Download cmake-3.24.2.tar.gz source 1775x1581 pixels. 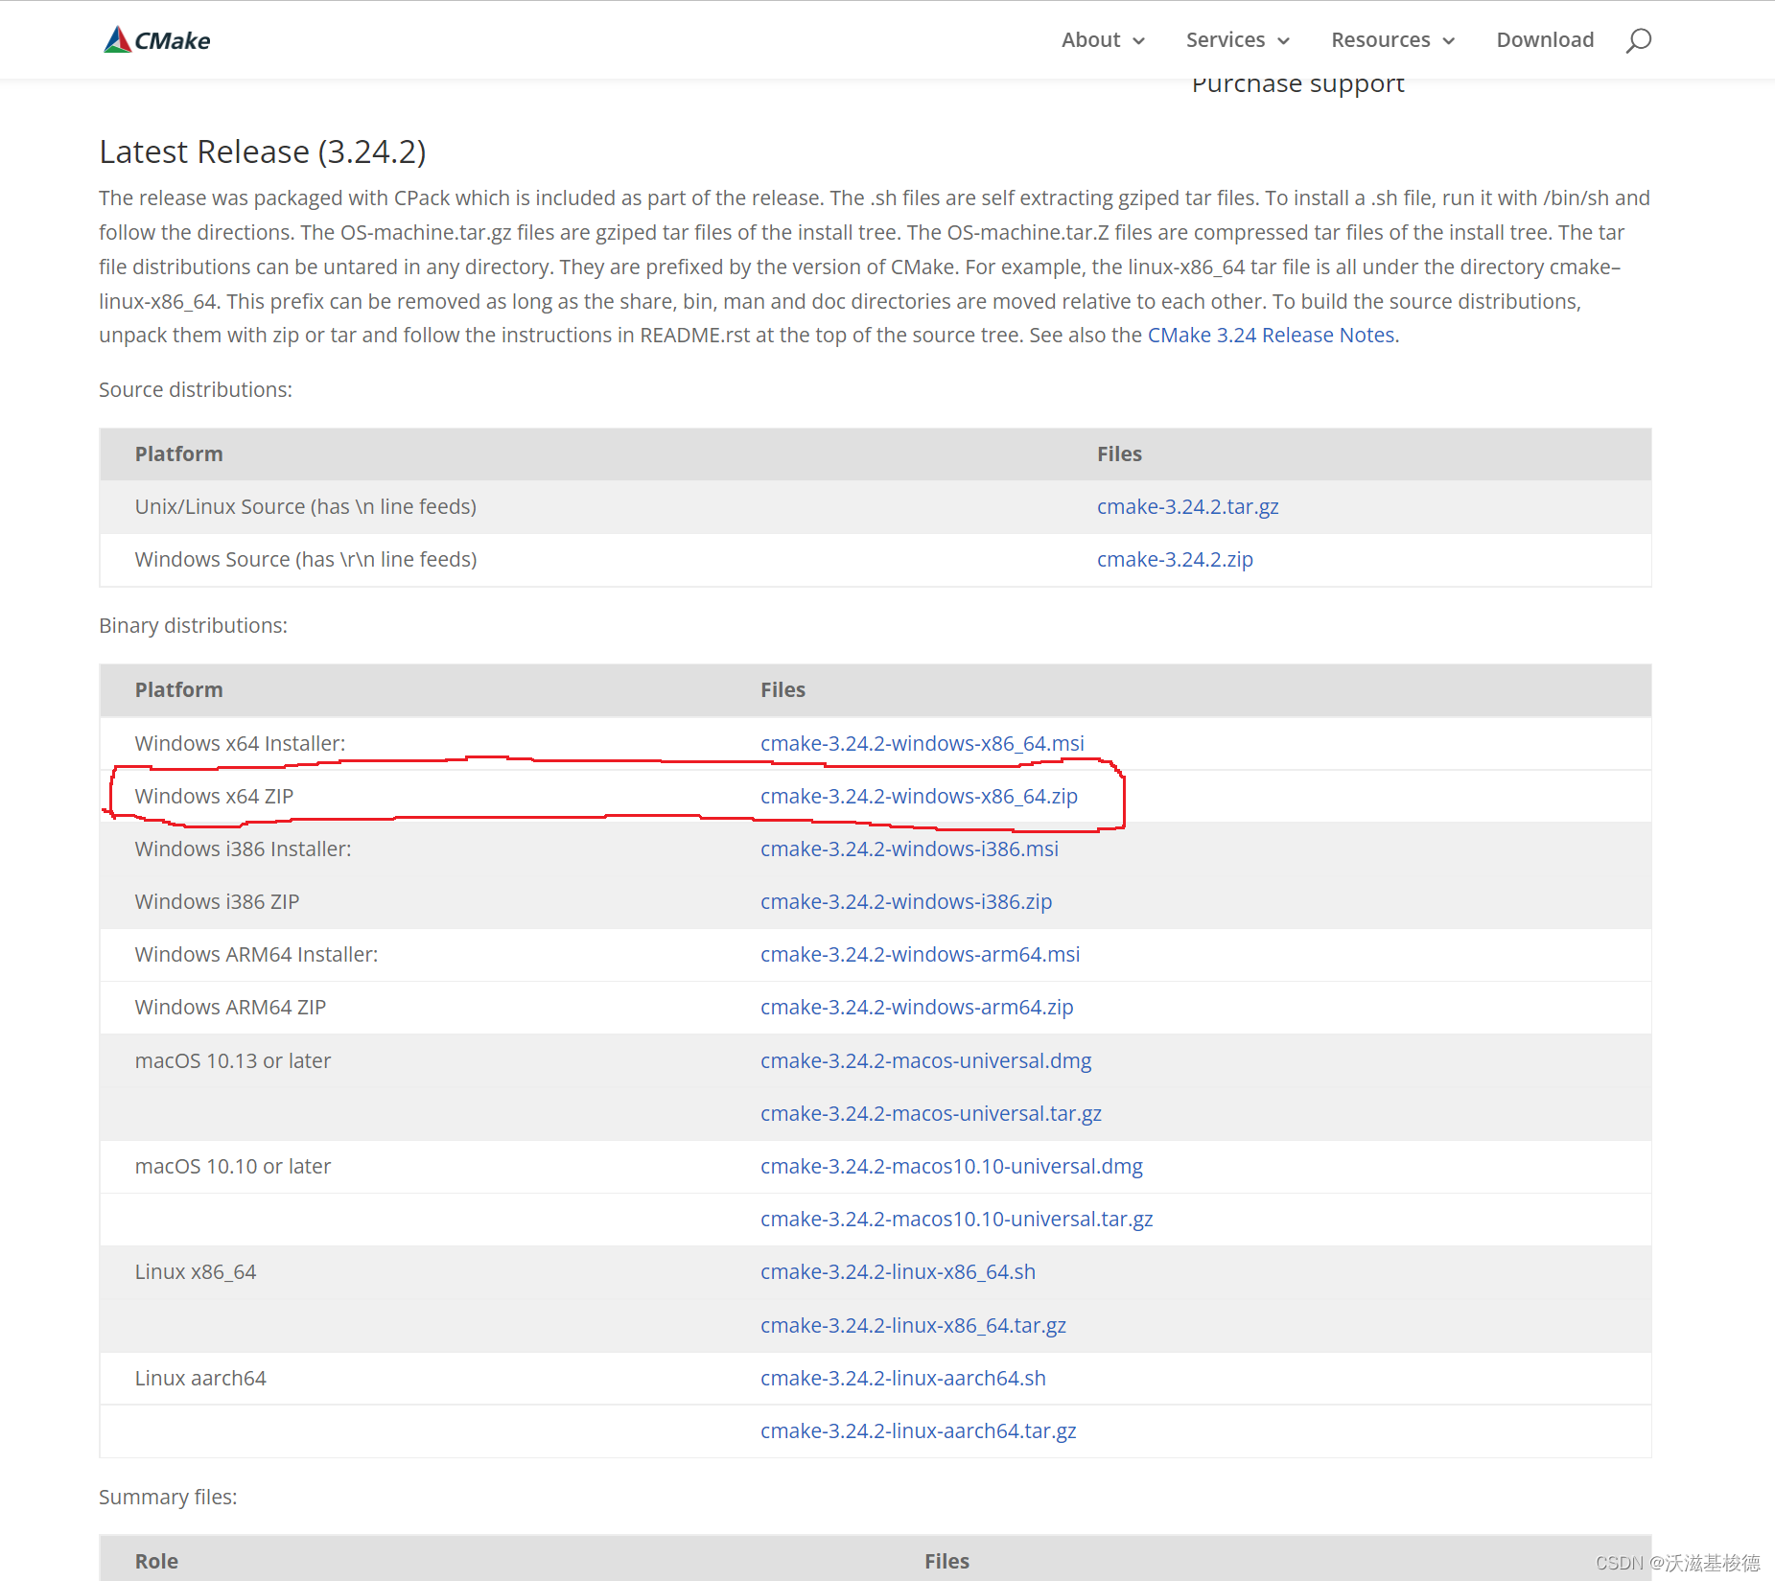[1187, 507]
